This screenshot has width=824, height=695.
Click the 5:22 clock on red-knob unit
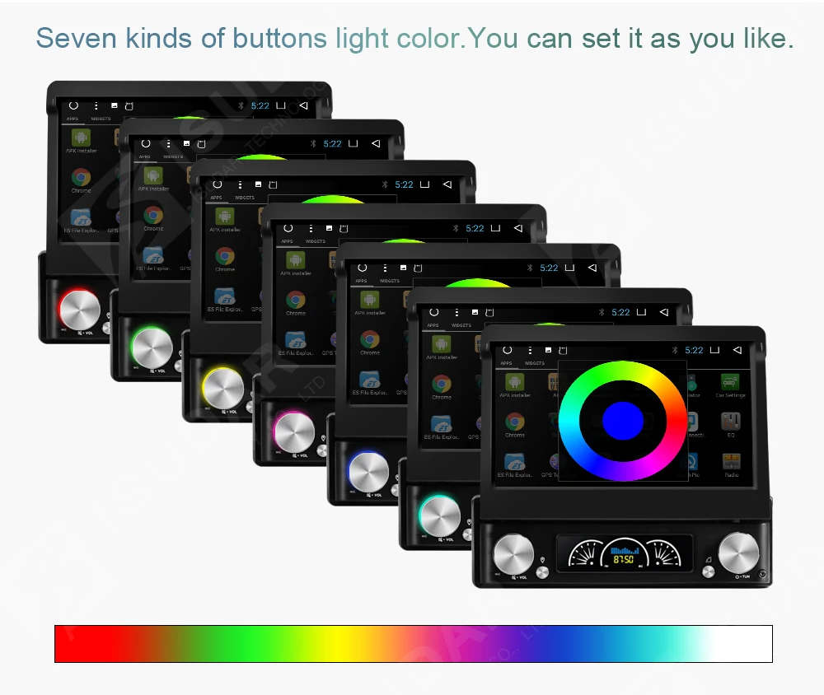(260, 105)
